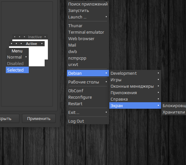This screenshot has height=165, width=186.
Task: Select Хранители submenu entry
Action: pyautogui.click(x=174, y=112)
